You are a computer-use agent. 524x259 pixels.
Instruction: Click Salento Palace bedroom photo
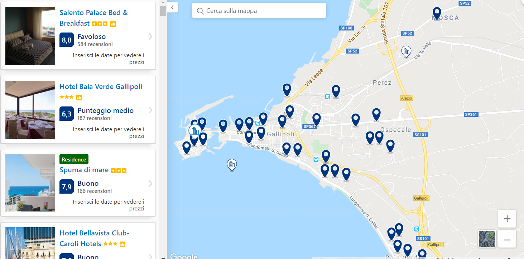pos(30,36)
